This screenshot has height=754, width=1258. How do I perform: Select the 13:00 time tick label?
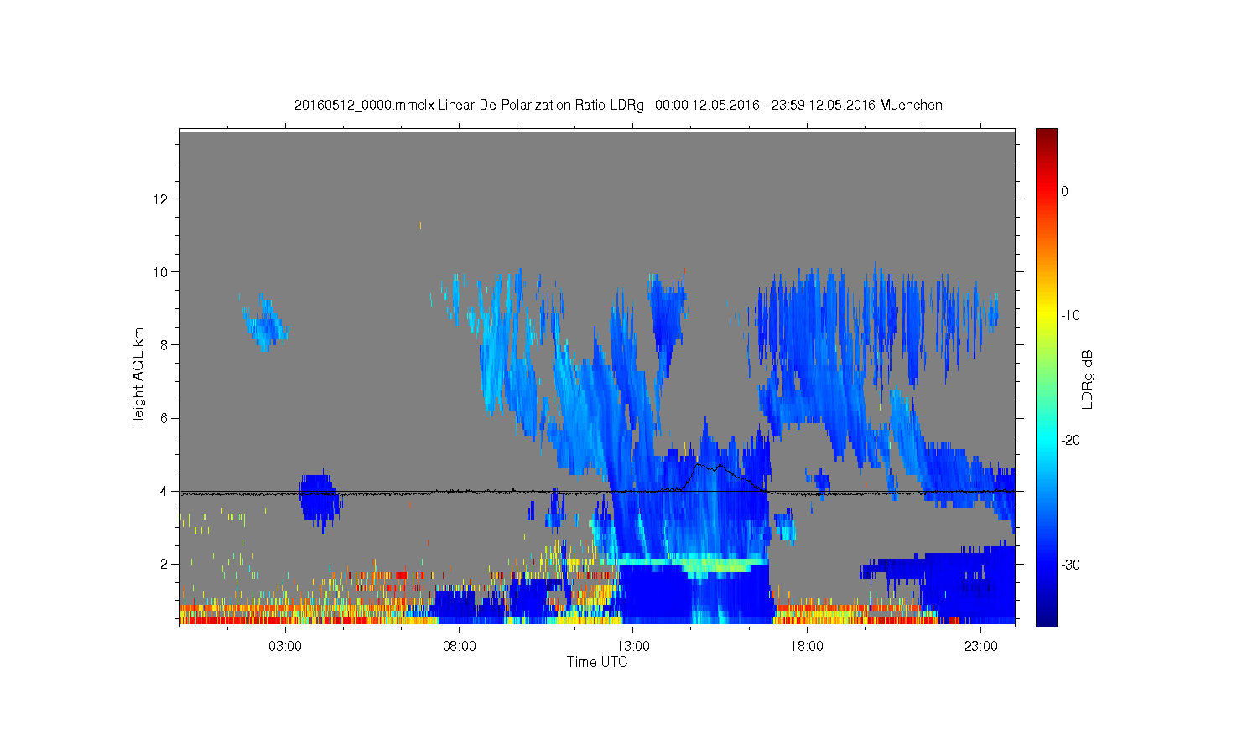tap(633, 647)
